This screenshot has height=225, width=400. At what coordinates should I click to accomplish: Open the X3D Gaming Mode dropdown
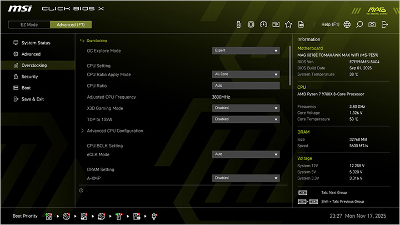point(246,108)
